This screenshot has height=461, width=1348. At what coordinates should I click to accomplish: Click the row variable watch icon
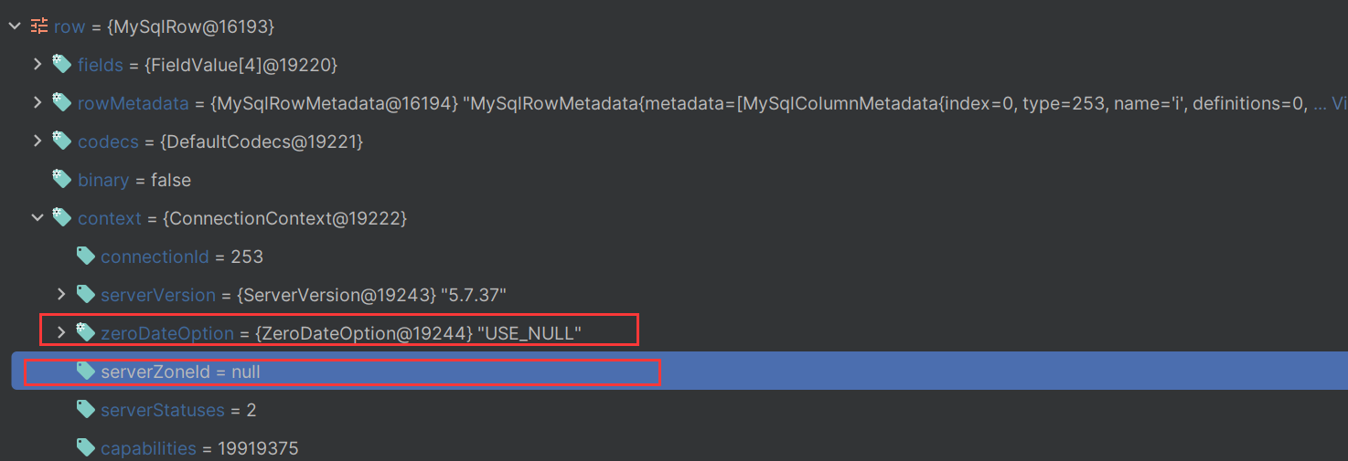pos(39,26)
